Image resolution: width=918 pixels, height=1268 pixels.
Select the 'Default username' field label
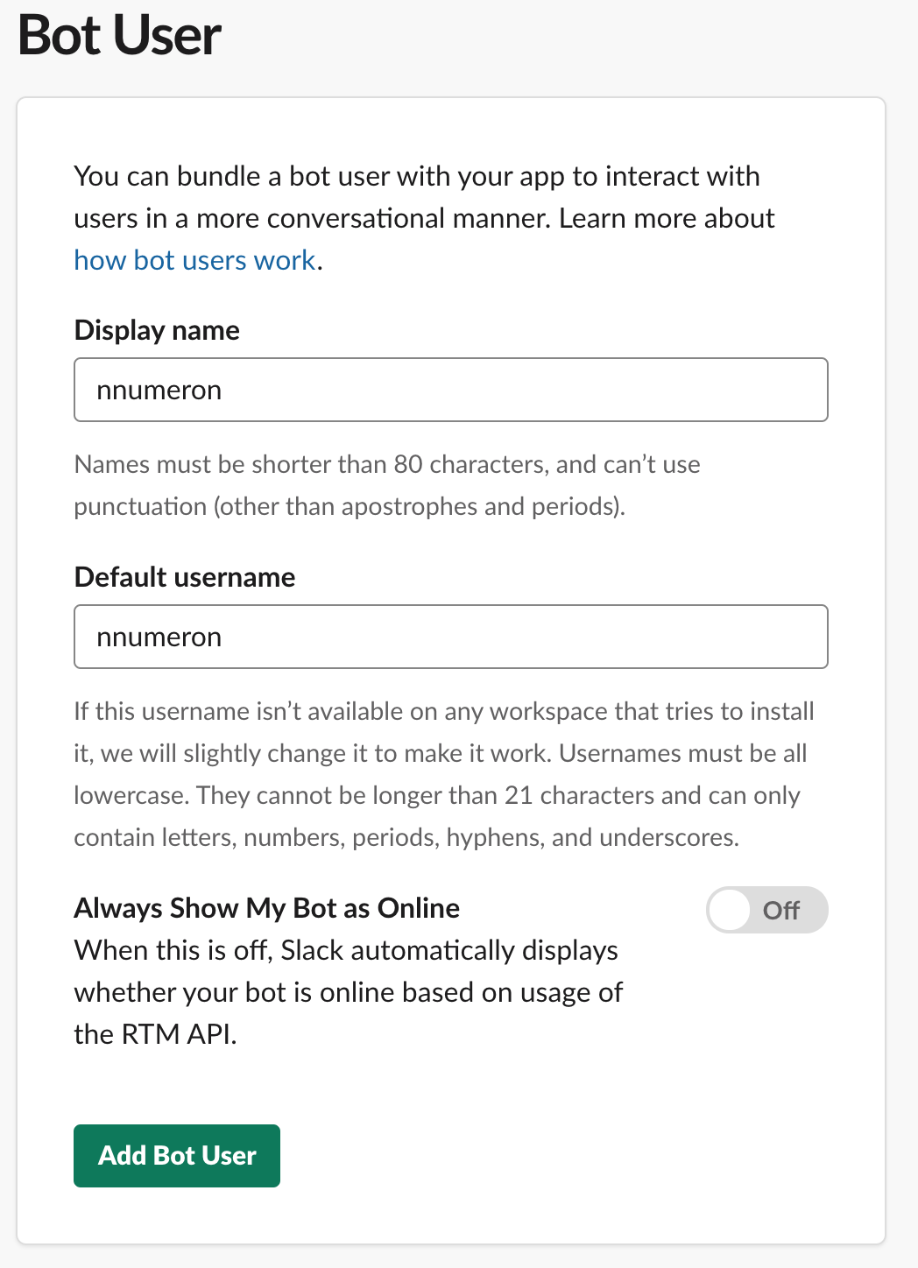(x=185, y=577)
